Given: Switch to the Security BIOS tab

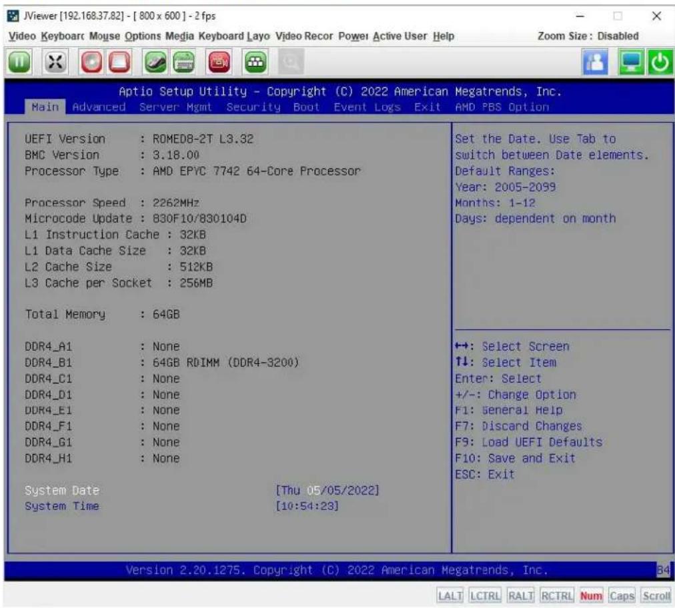Looking at the screenshot, I should (x=253, y=107).
